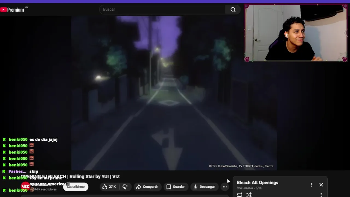The height and width of the screenshot is (197, 350).
Task: Save the video with Guardar
Action: tap(176, 187)
